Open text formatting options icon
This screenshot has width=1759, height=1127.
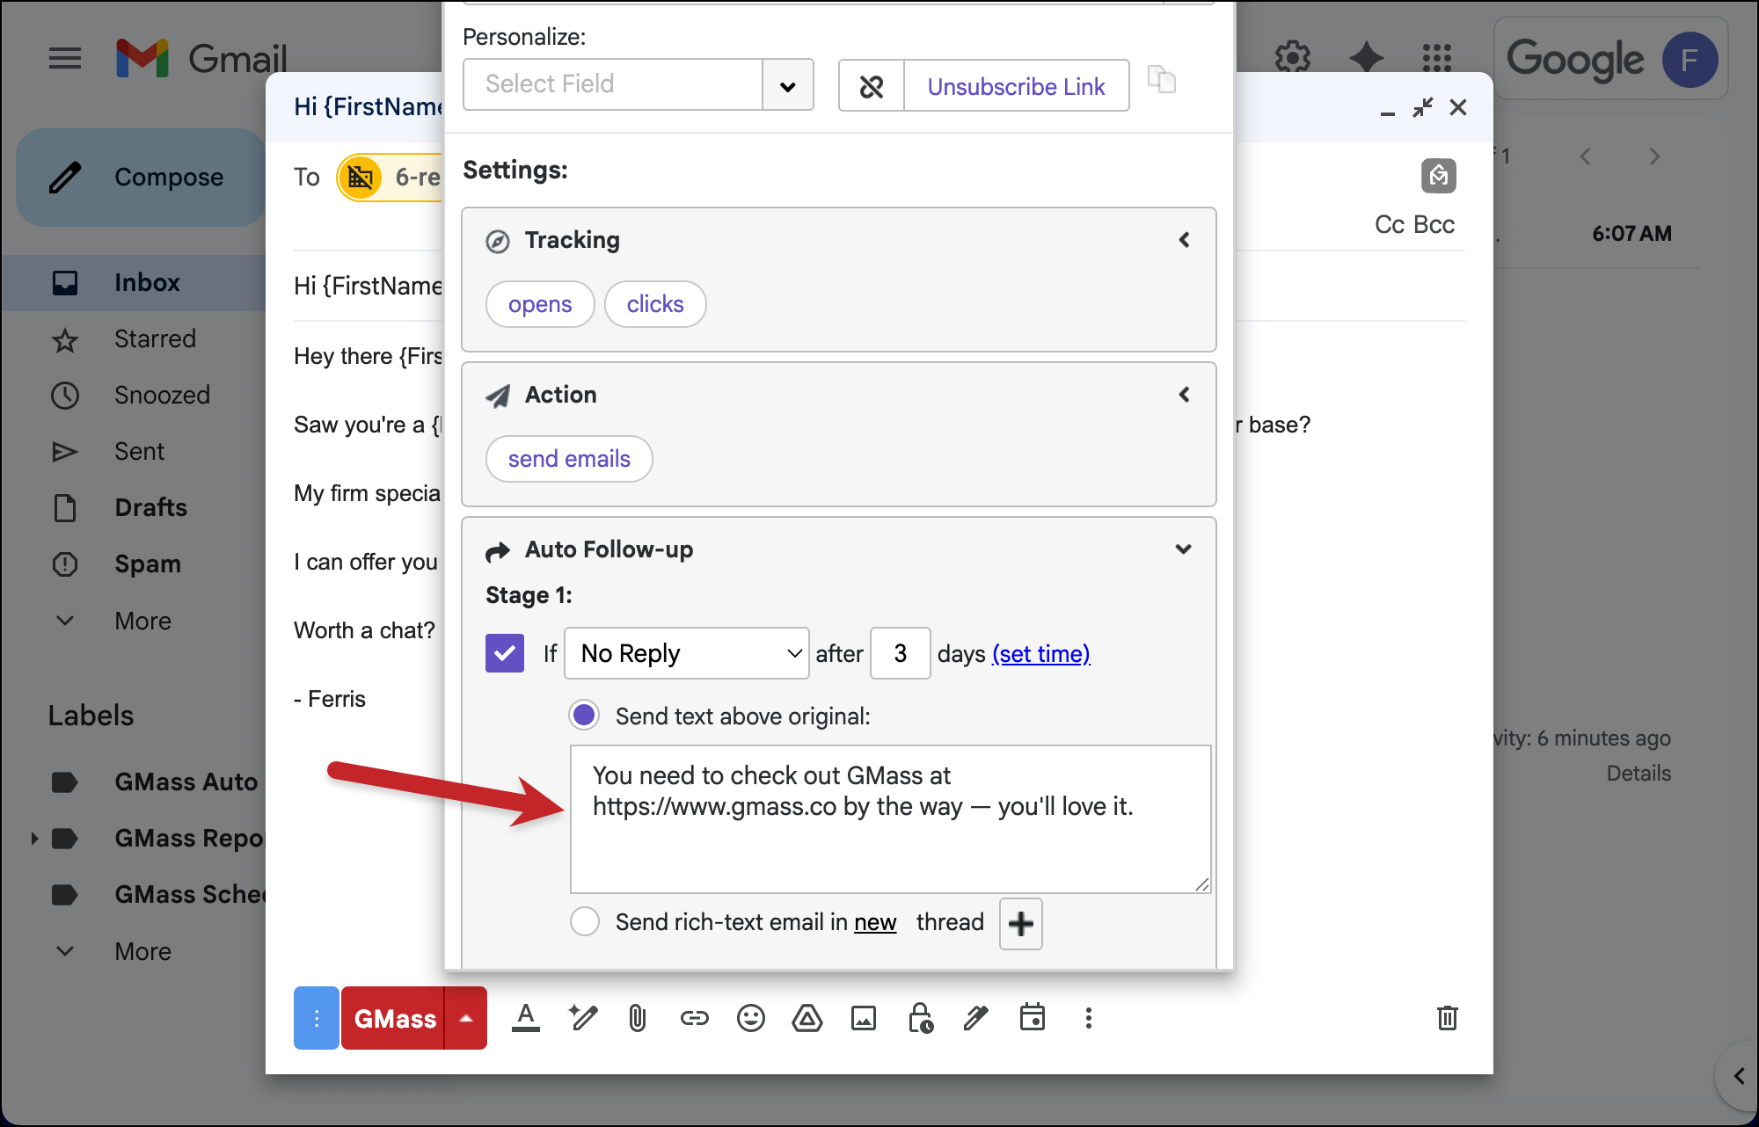[526, 1019]
